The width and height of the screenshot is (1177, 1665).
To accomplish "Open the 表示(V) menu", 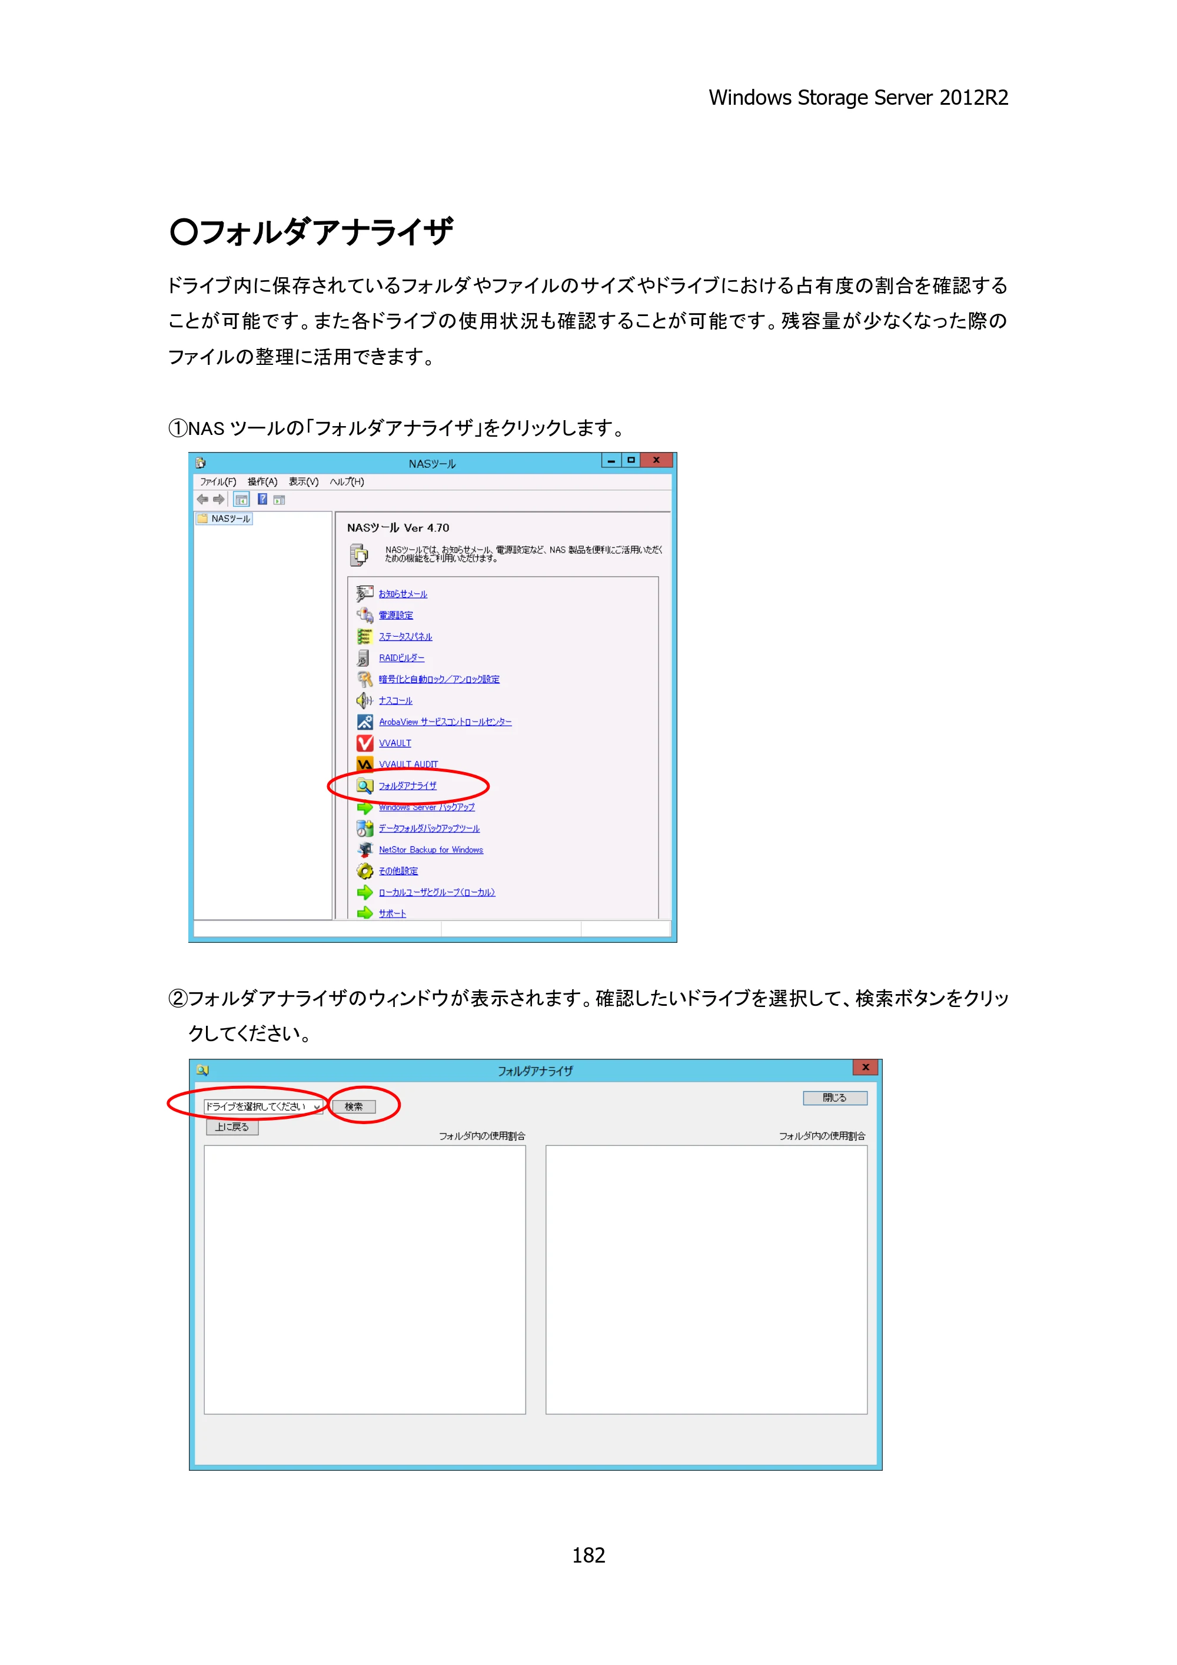I will 304,481.
